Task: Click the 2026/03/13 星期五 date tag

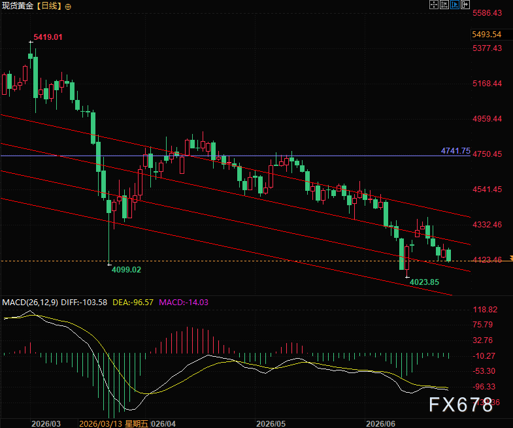Action: (x=114, y=423)
